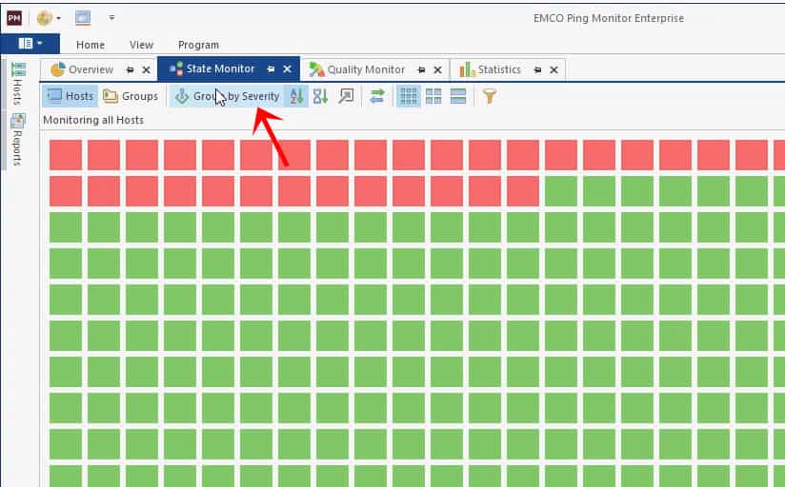785x487 pixels.
Task: Toggle the Groups display mode
Action: coord(131,96)
